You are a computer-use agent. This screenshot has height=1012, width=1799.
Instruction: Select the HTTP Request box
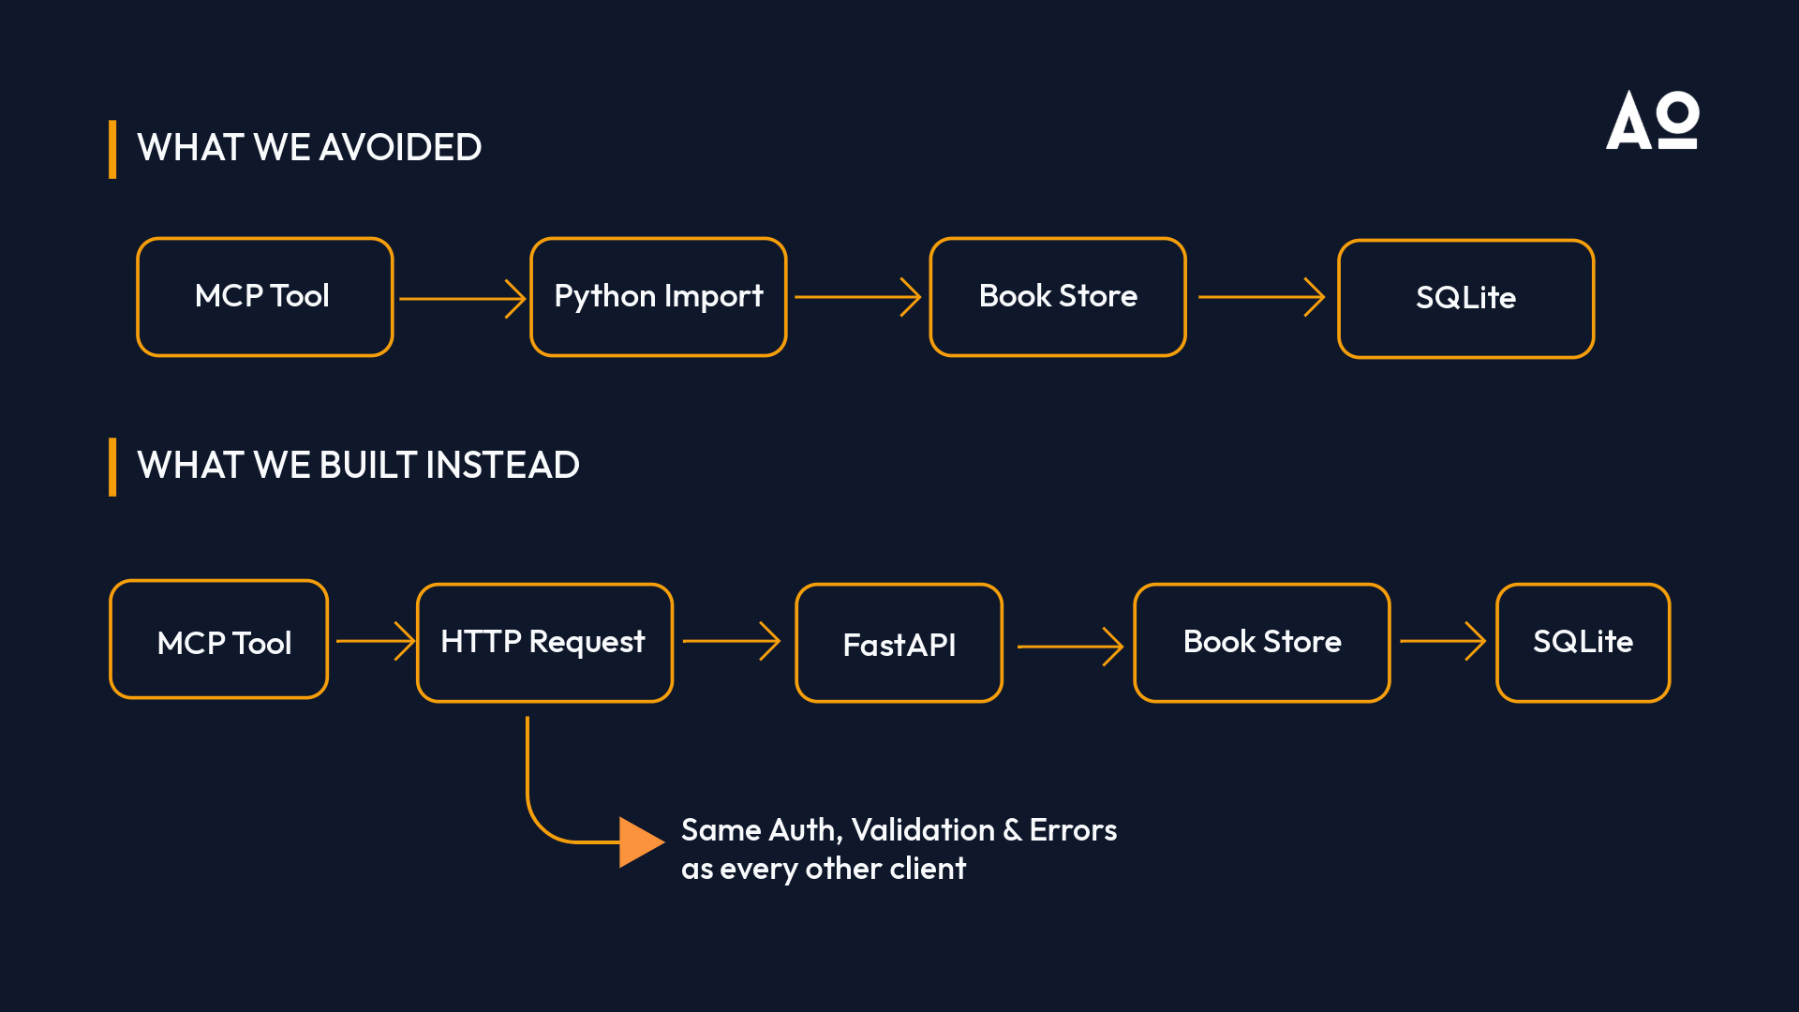[x=544, y=643]
